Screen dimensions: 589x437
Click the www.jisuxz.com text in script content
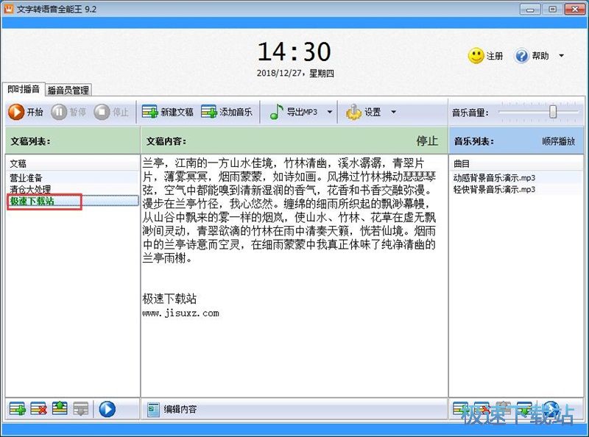(x=180, y=313)
